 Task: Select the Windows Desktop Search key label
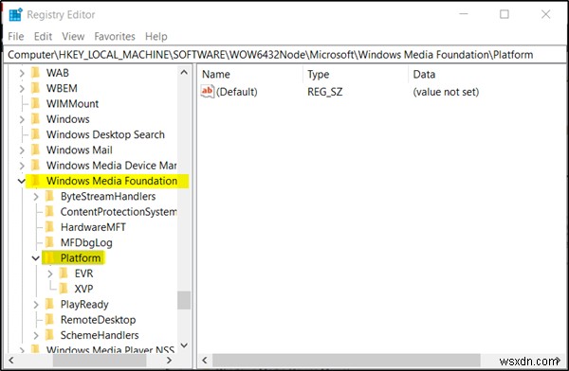click(105, 134)
